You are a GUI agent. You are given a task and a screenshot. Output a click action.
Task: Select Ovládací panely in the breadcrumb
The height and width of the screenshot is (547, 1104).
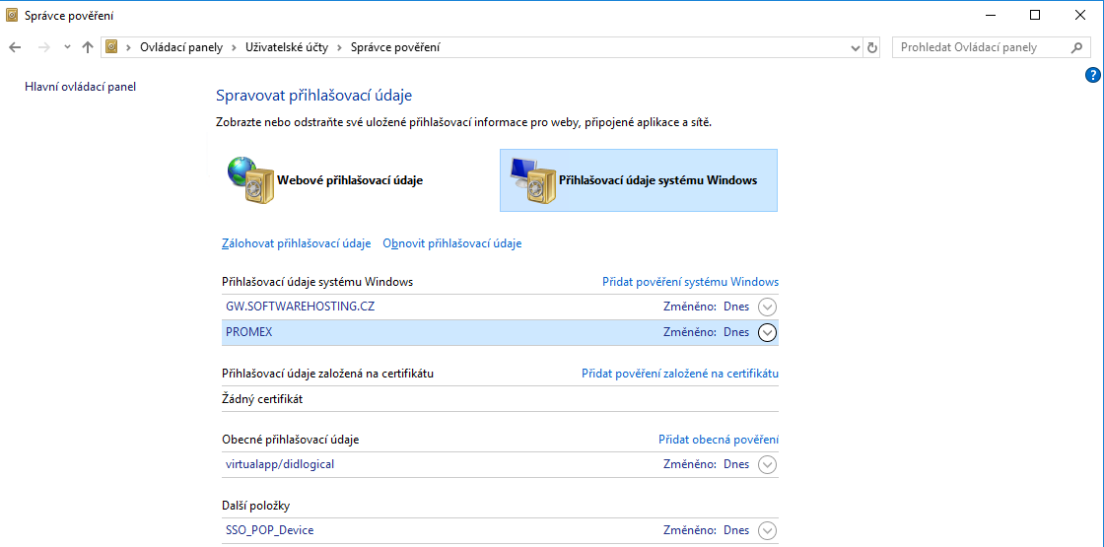181,47
